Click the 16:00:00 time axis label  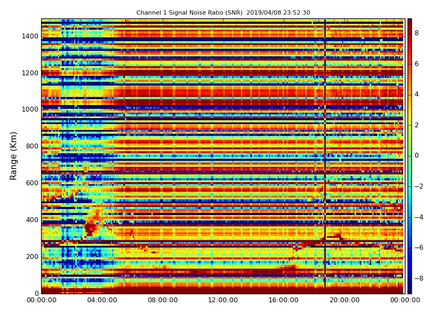click(284, 300)
